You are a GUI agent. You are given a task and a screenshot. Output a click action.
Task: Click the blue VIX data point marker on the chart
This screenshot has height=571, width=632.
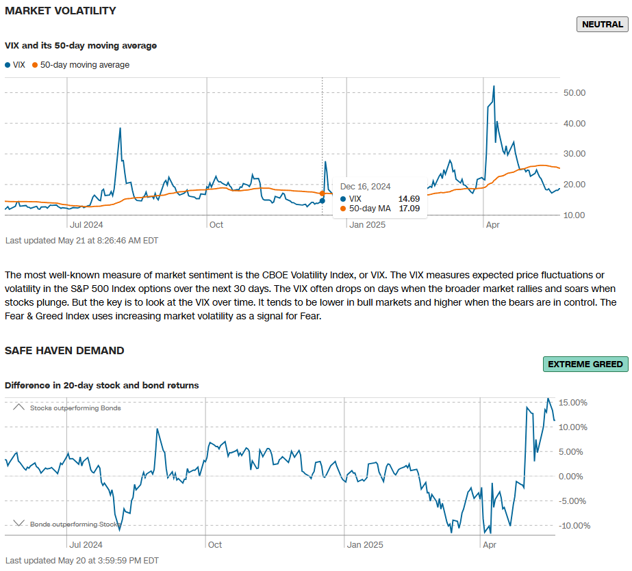click(x=323, y=200)
